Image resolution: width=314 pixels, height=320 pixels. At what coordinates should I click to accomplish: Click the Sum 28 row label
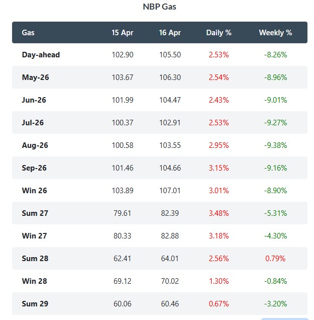coord(35,259)
